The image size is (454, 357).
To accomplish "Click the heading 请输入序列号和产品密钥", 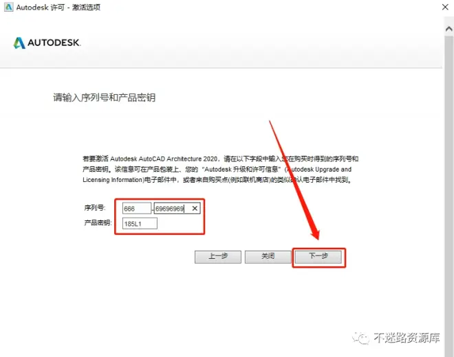I will pyautogui.click(x=105, y=97).
